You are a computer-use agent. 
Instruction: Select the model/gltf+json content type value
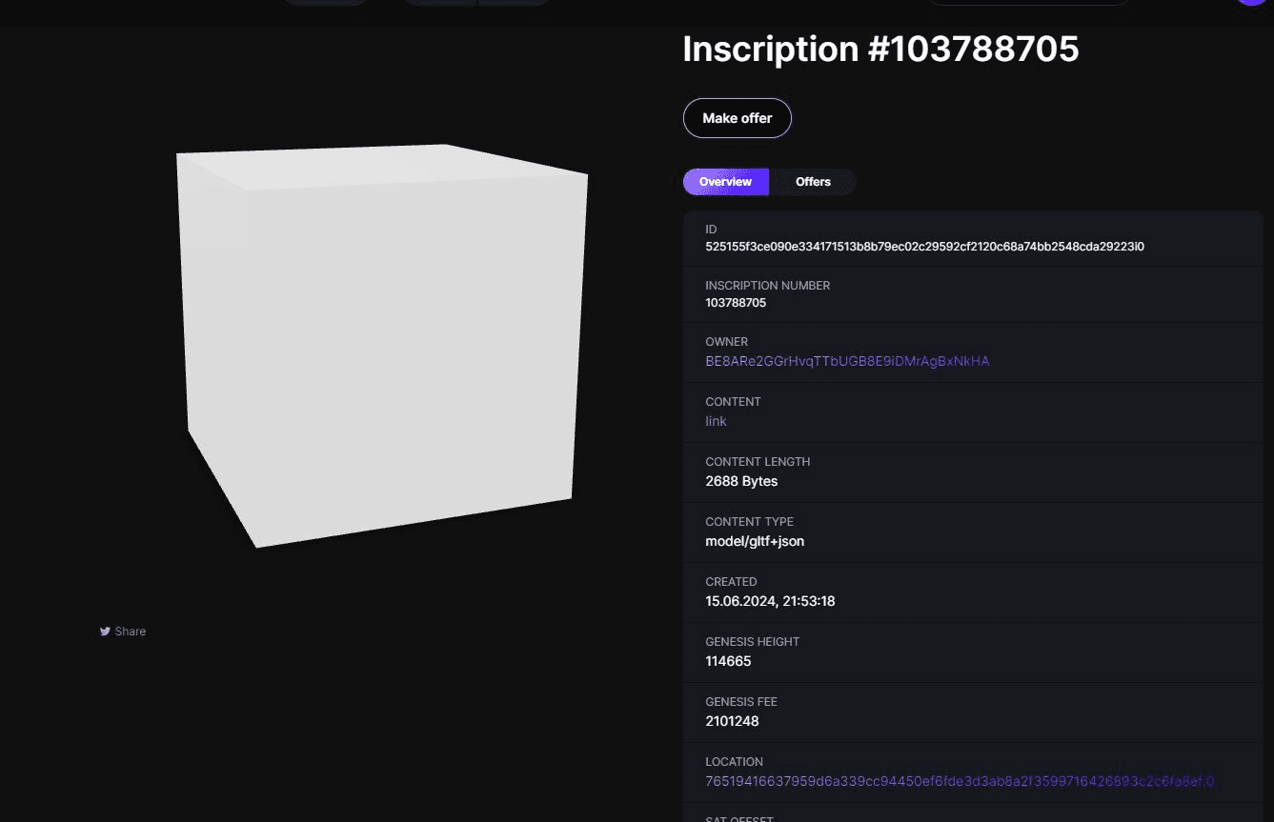[x=755, y=541]
